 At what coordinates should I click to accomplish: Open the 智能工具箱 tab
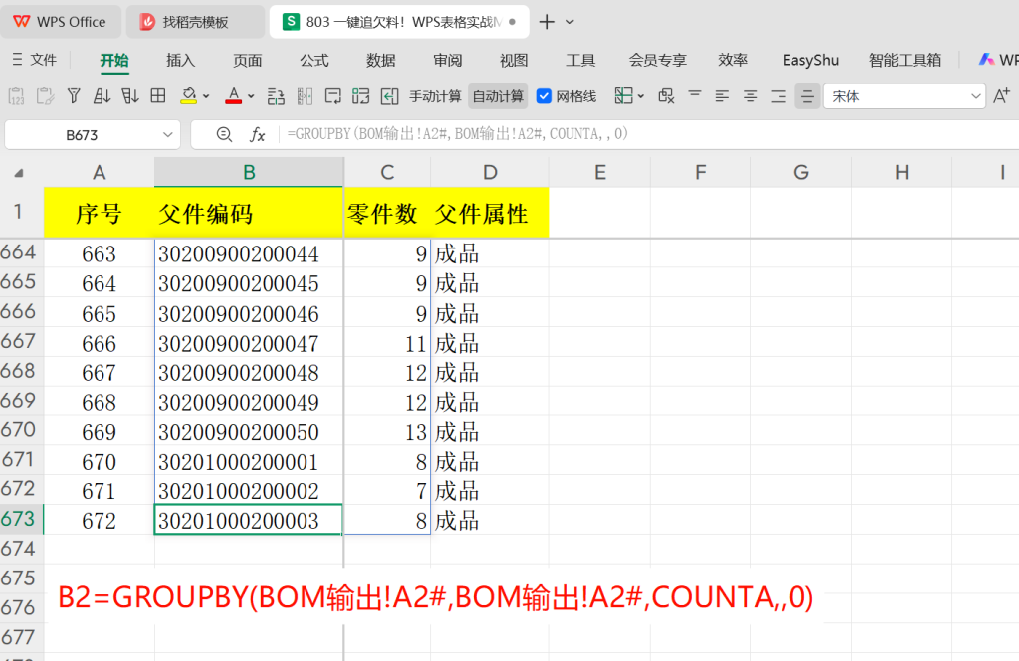[x=906, y=61]
